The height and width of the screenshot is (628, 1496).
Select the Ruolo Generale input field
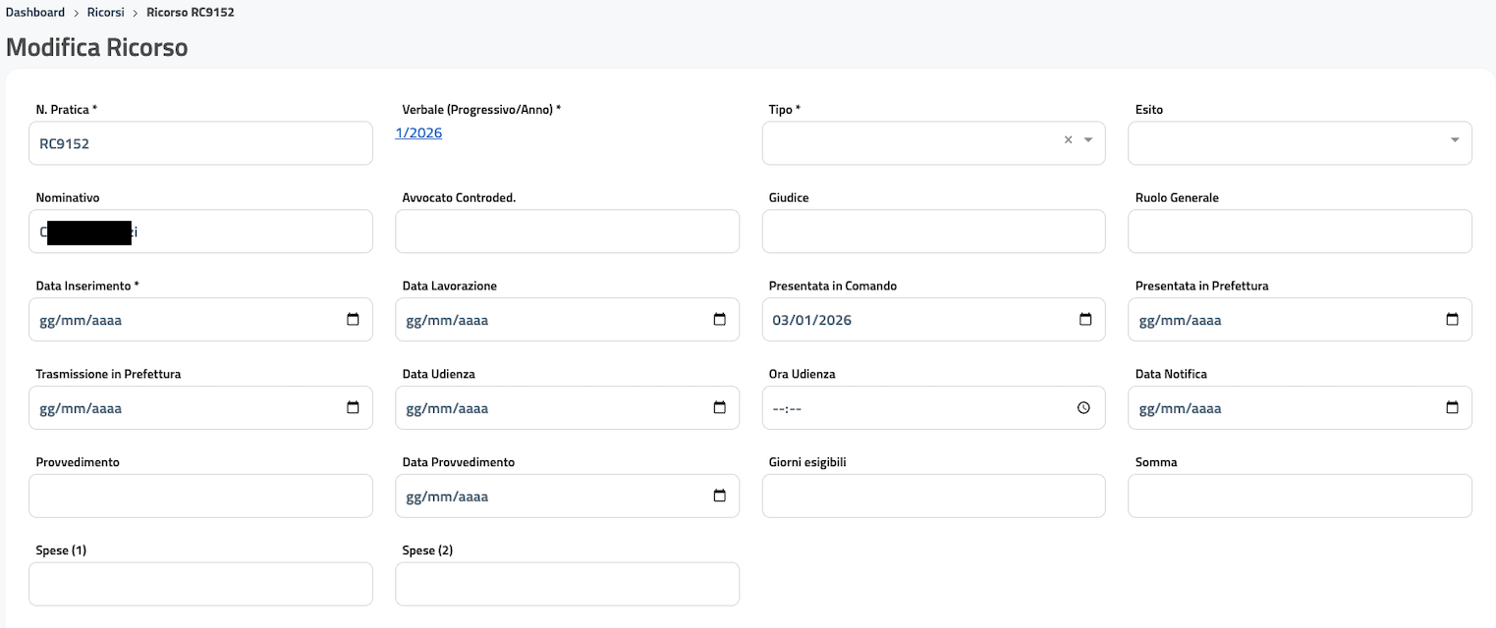(x=1300, y=232)
